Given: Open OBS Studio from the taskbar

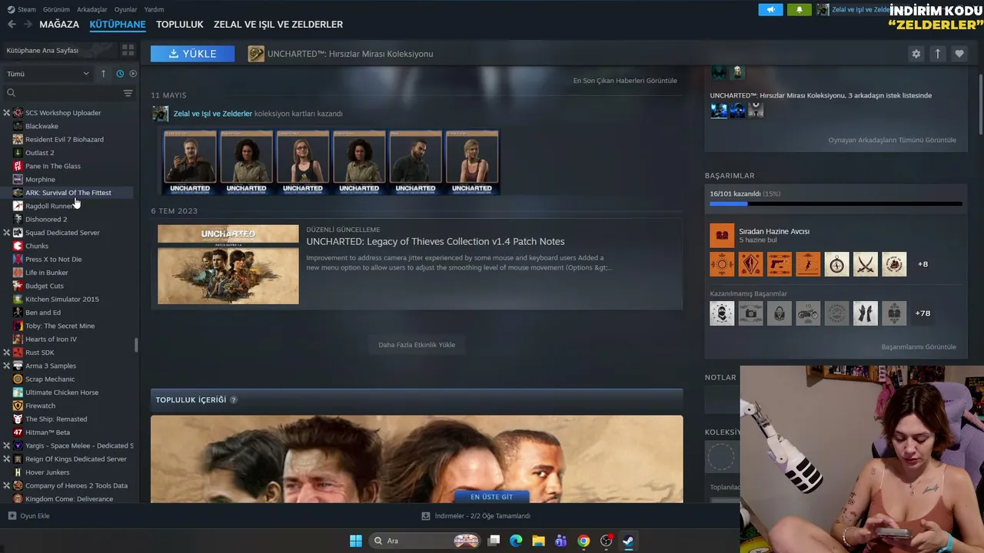Looking at the screenshot, I should pos(607,541).
